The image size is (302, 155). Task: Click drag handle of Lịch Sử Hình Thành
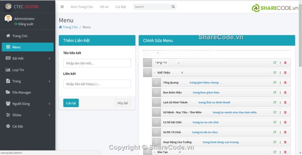[156, 102]
